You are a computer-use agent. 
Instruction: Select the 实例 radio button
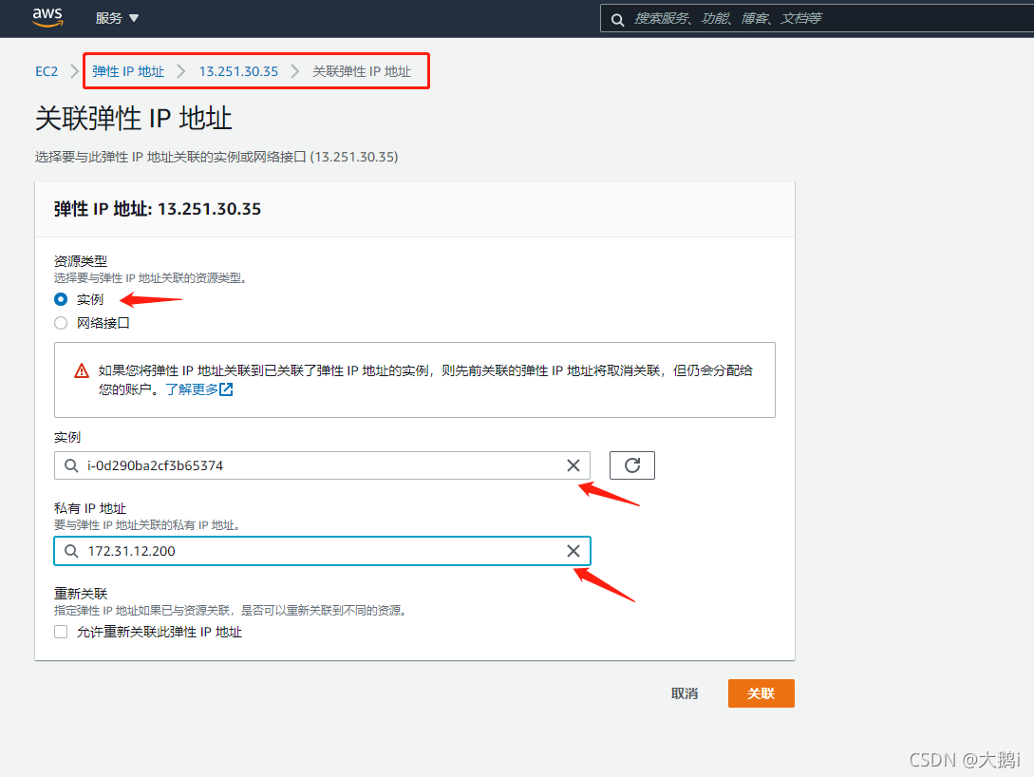pos(61,299)
